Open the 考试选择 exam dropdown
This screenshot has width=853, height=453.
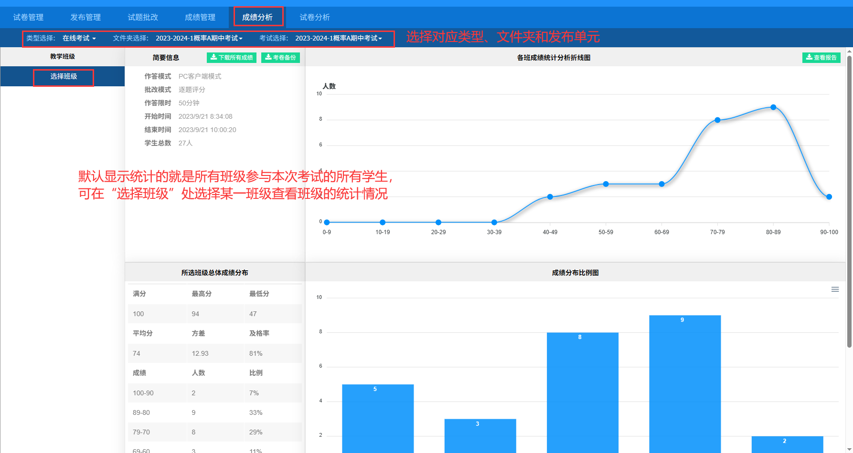[339, 38]
